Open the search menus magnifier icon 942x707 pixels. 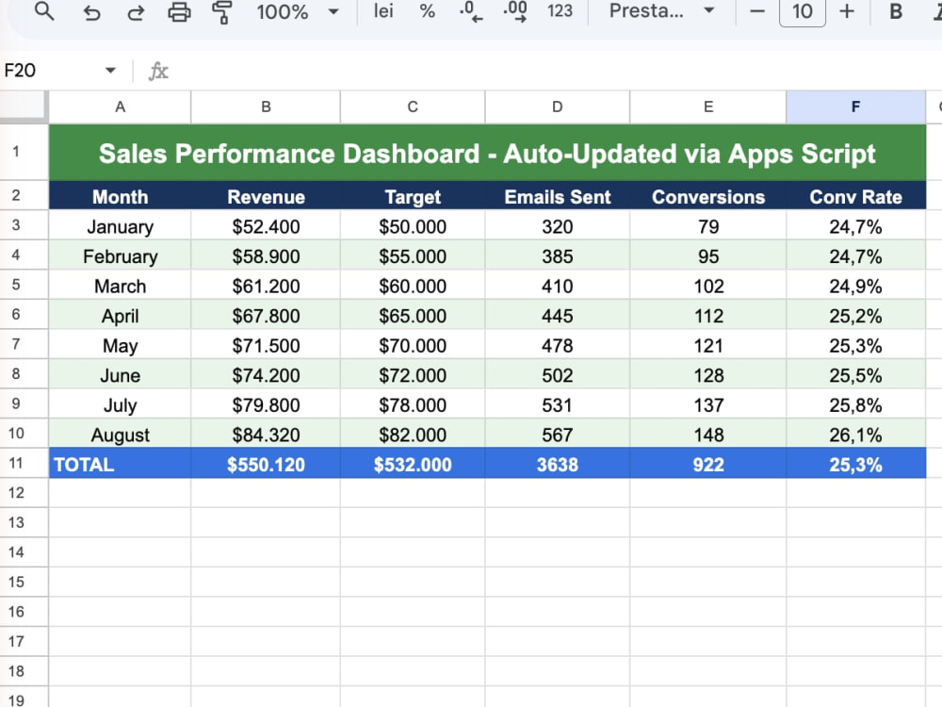(44, 11)
